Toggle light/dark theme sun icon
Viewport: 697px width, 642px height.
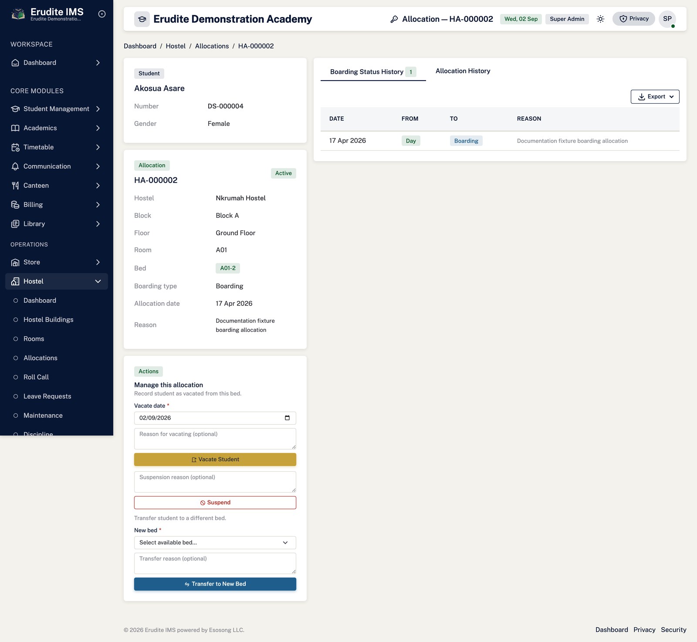point(600,19)
